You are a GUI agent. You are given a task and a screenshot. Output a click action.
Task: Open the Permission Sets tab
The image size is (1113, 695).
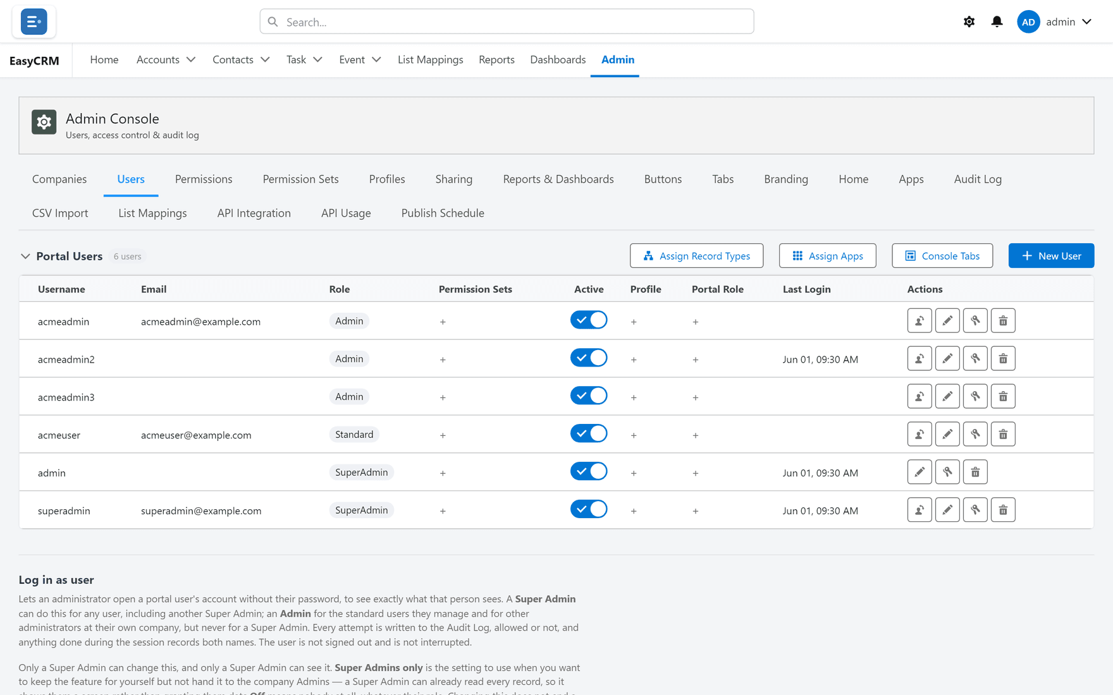pyautogui.click(x=300, y=179)
